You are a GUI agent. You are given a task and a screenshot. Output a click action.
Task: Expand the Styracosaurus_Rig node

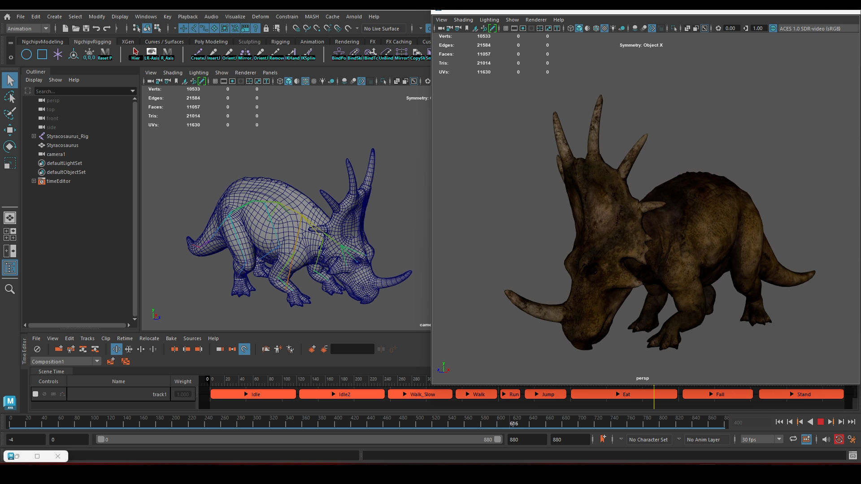coord(34,136)
